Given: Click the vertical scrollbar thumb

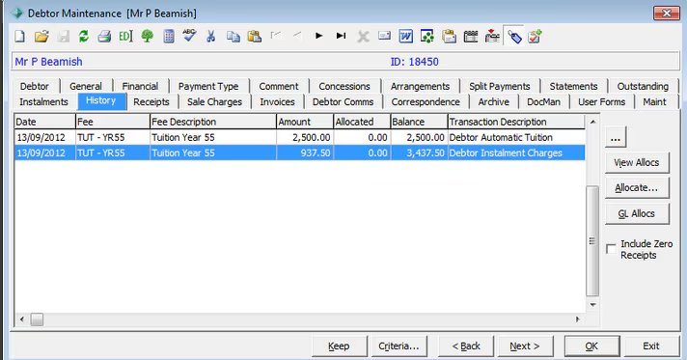Looking at the screenshot, I should 592,241.
